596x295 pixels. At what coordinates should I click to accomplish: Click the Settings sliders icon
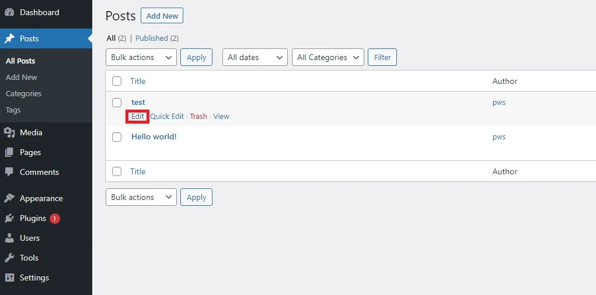(x=9, y=278)
